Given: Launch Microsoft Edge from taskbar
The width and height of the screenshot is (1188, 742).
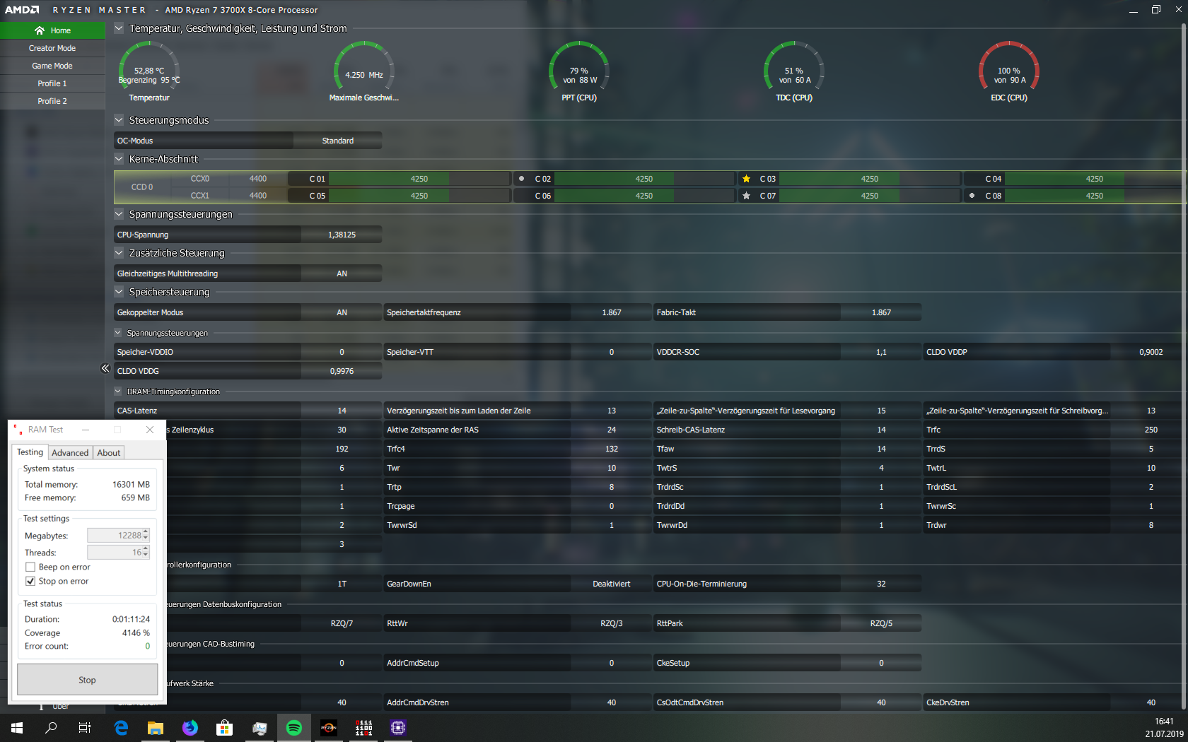Looking at the screenshot, I should (121, 727).
